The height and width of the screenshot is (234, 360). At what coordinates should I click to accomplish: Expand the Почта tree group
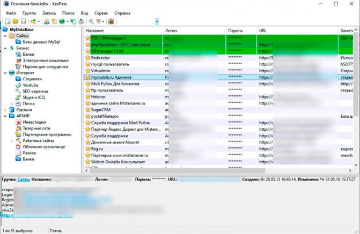12,104
